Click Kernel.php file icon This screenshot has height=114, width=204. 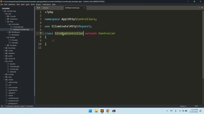pyautogui.click(x=10, y=35)
